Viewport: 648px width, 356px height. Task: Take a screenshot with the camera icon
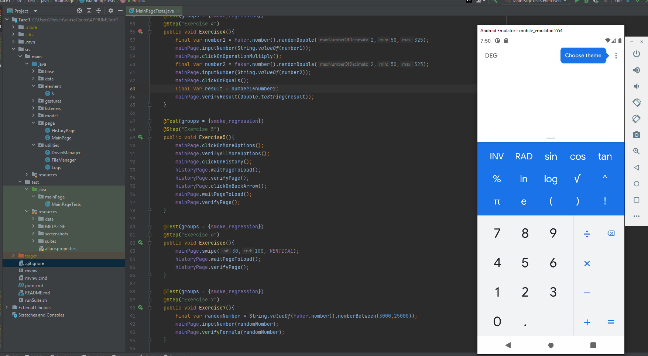636,135
